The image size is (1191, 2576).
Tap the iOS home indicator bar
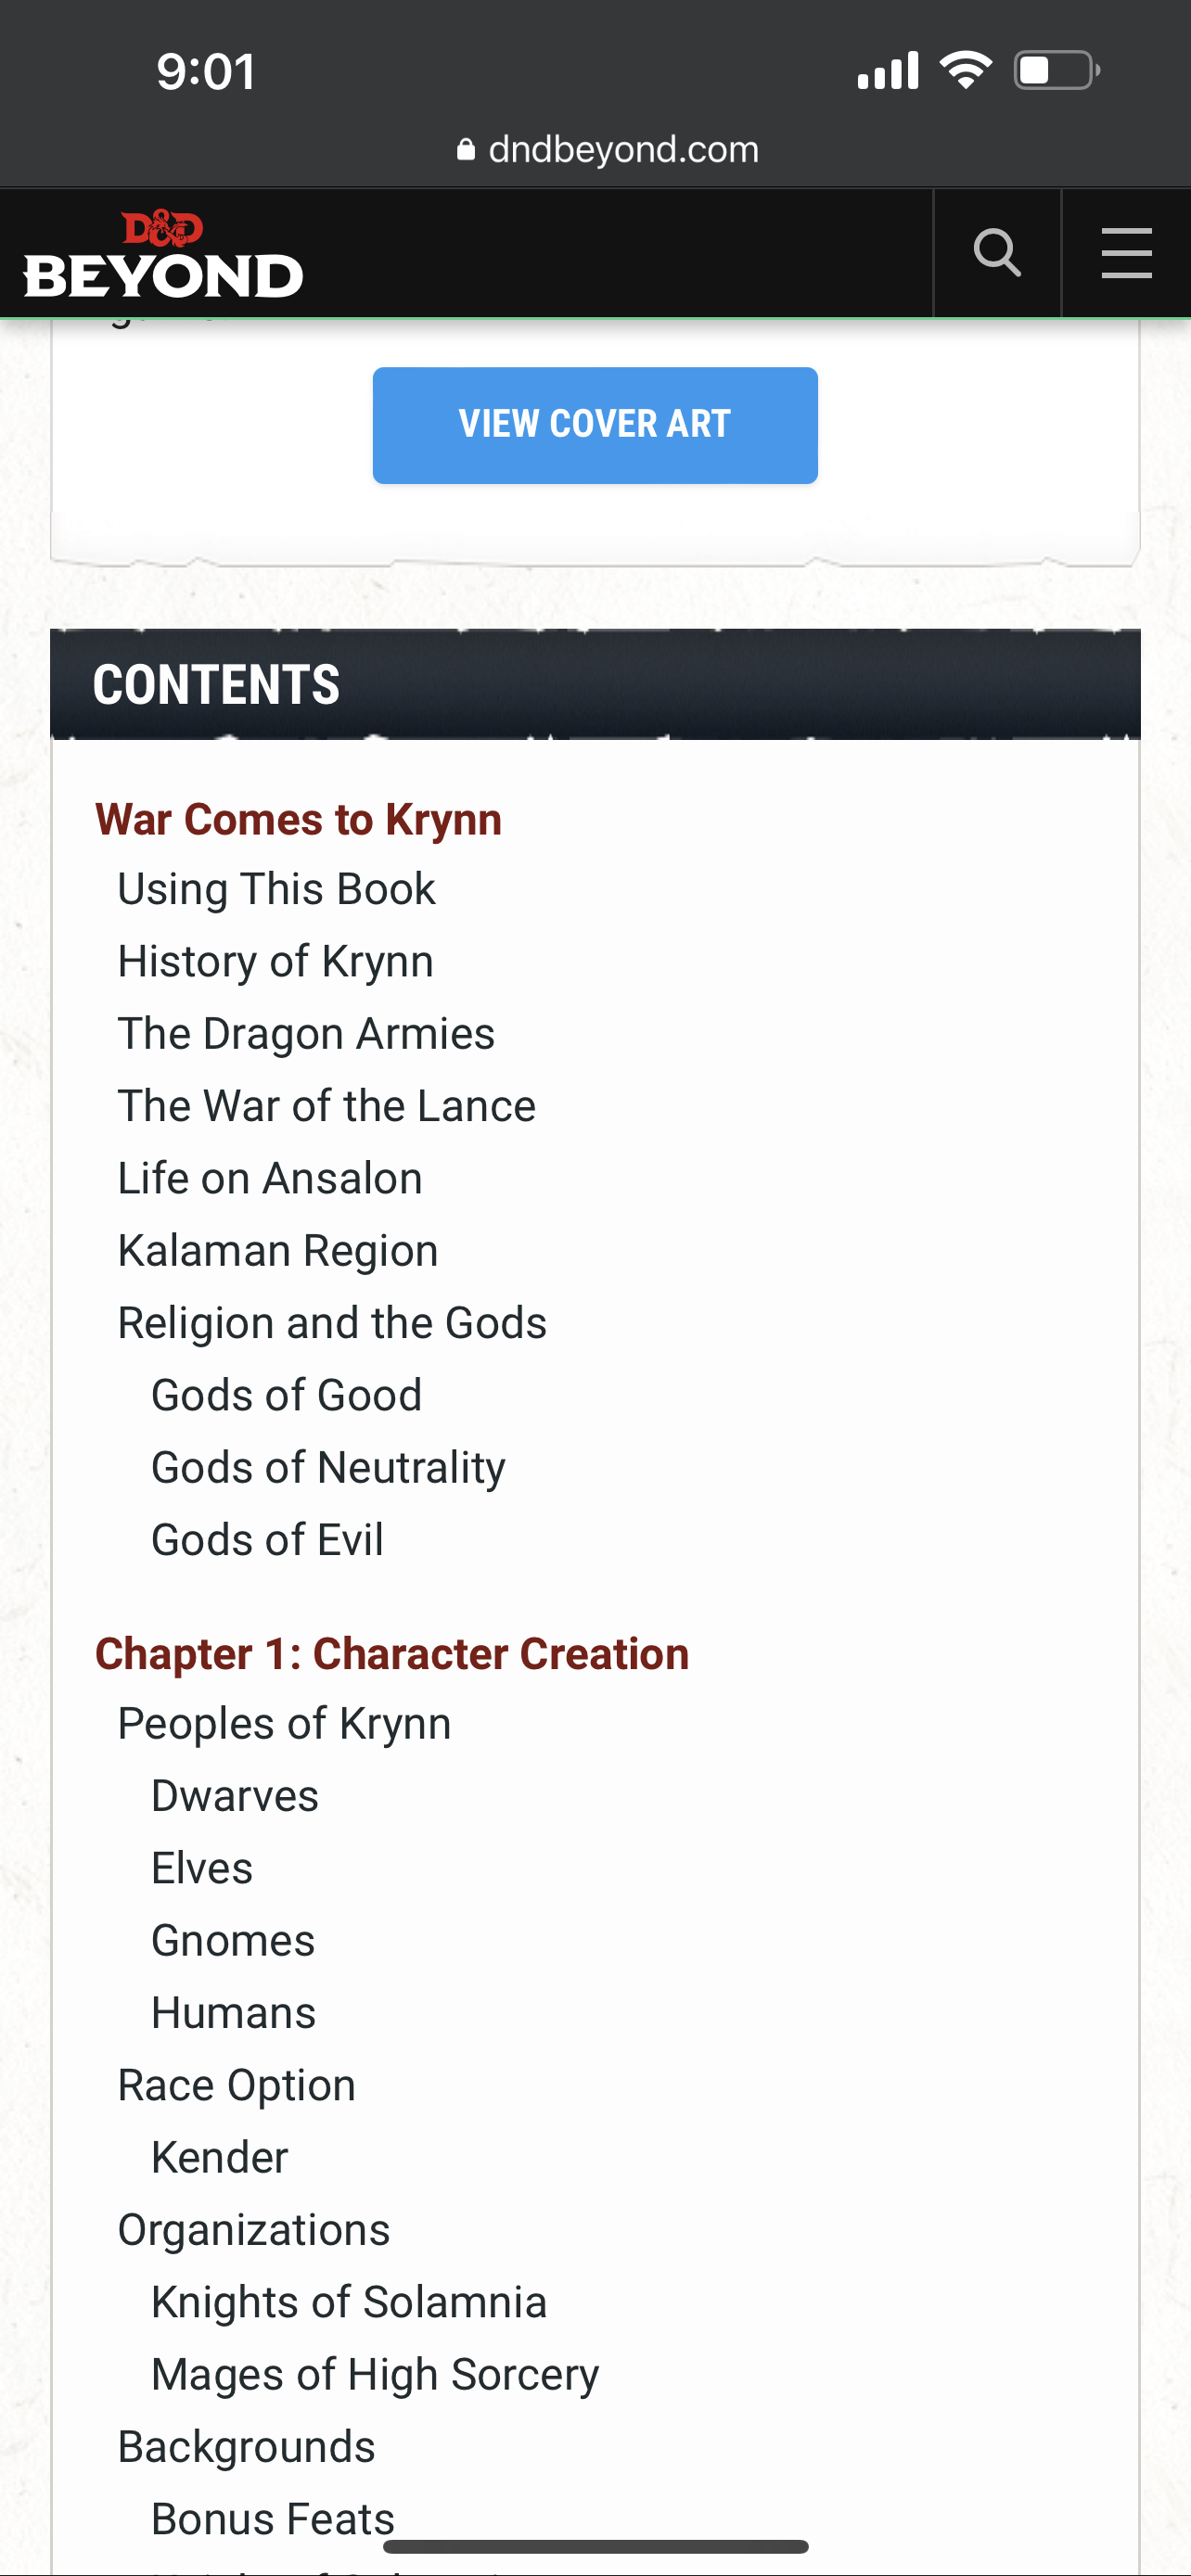(x=595, y=2546)
